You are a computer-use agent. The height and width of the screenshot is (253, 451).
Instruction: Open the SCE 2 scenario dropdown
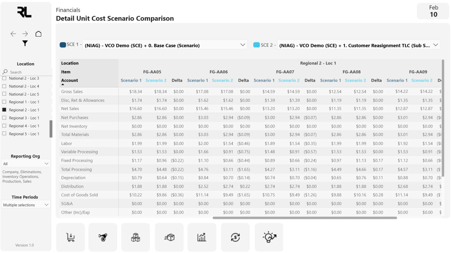(359, 45)
